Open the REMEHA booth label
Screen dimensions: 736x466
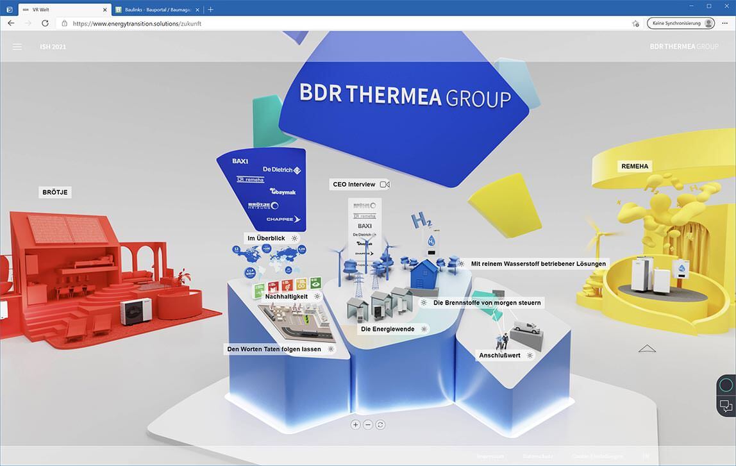(635, 166)
